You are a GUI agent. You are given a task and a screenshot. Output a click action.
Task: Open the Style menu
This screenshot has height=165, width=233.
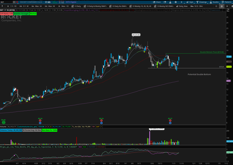point(190,2)
